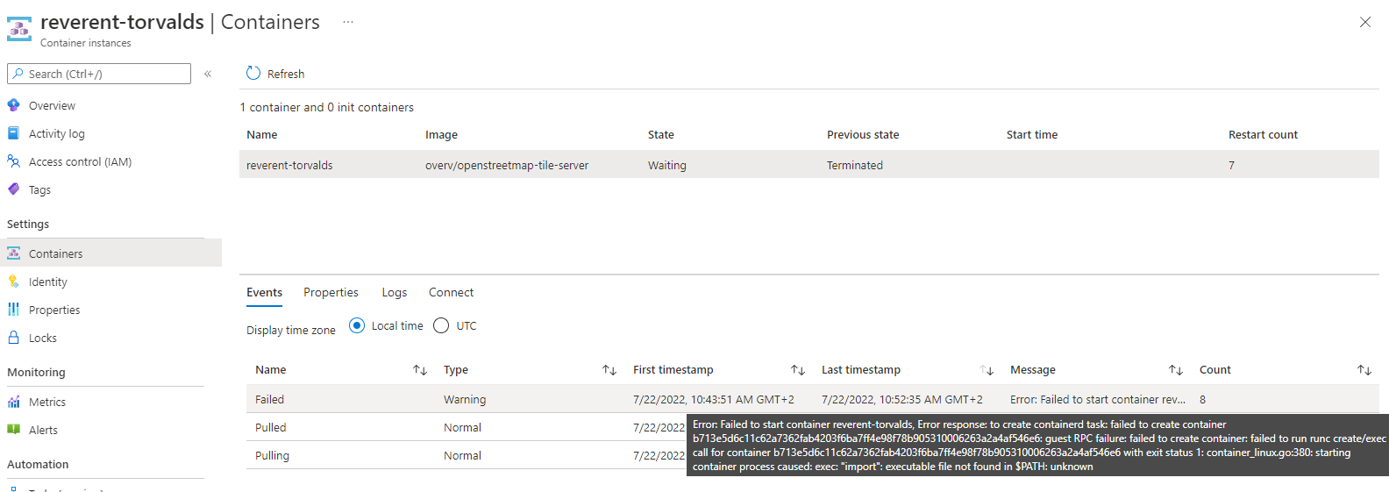Open the Overview menu item

(x=52, y=105)
